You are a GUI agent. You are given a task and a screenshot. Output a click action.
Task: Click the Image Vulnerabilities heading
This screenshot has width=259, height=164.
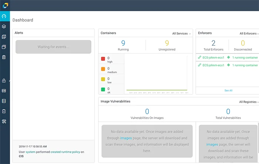(115, 101)
